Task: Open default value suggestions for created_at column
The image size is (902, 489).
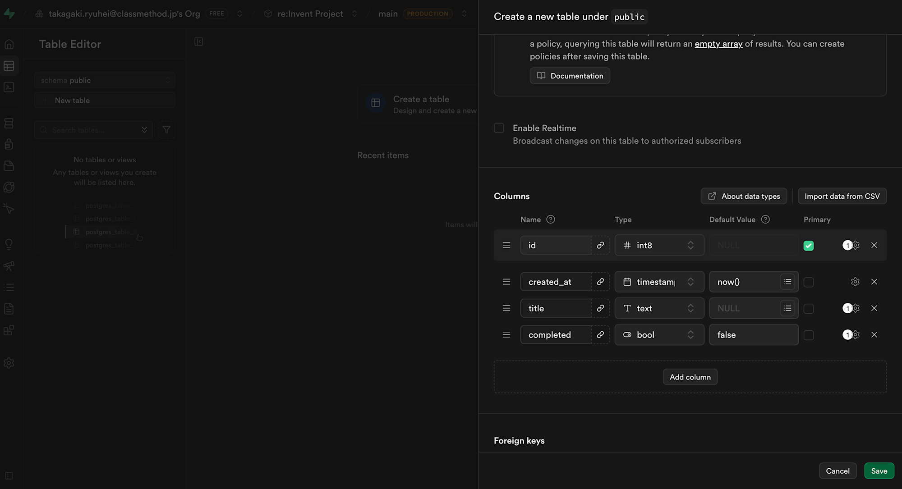Action: [787, 282]
